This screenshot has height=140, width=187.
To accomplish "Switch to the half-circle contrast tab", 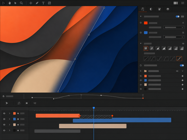I will pos(151,9).
